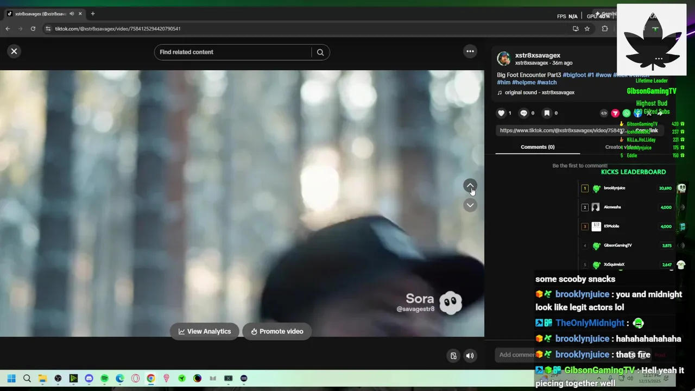Open comments via speech bubble icon
Screen dimensions: 695x391
[x=523, y=113]
